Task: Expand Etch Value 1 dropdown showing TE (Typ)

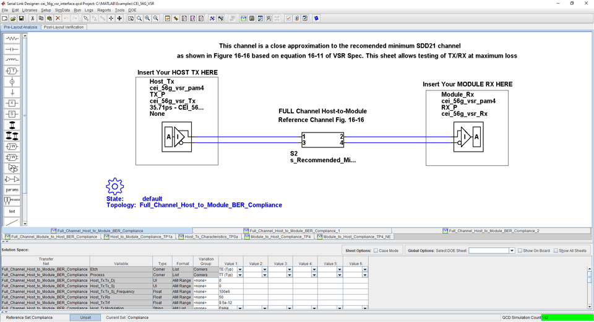Action: tap(239, 269)
